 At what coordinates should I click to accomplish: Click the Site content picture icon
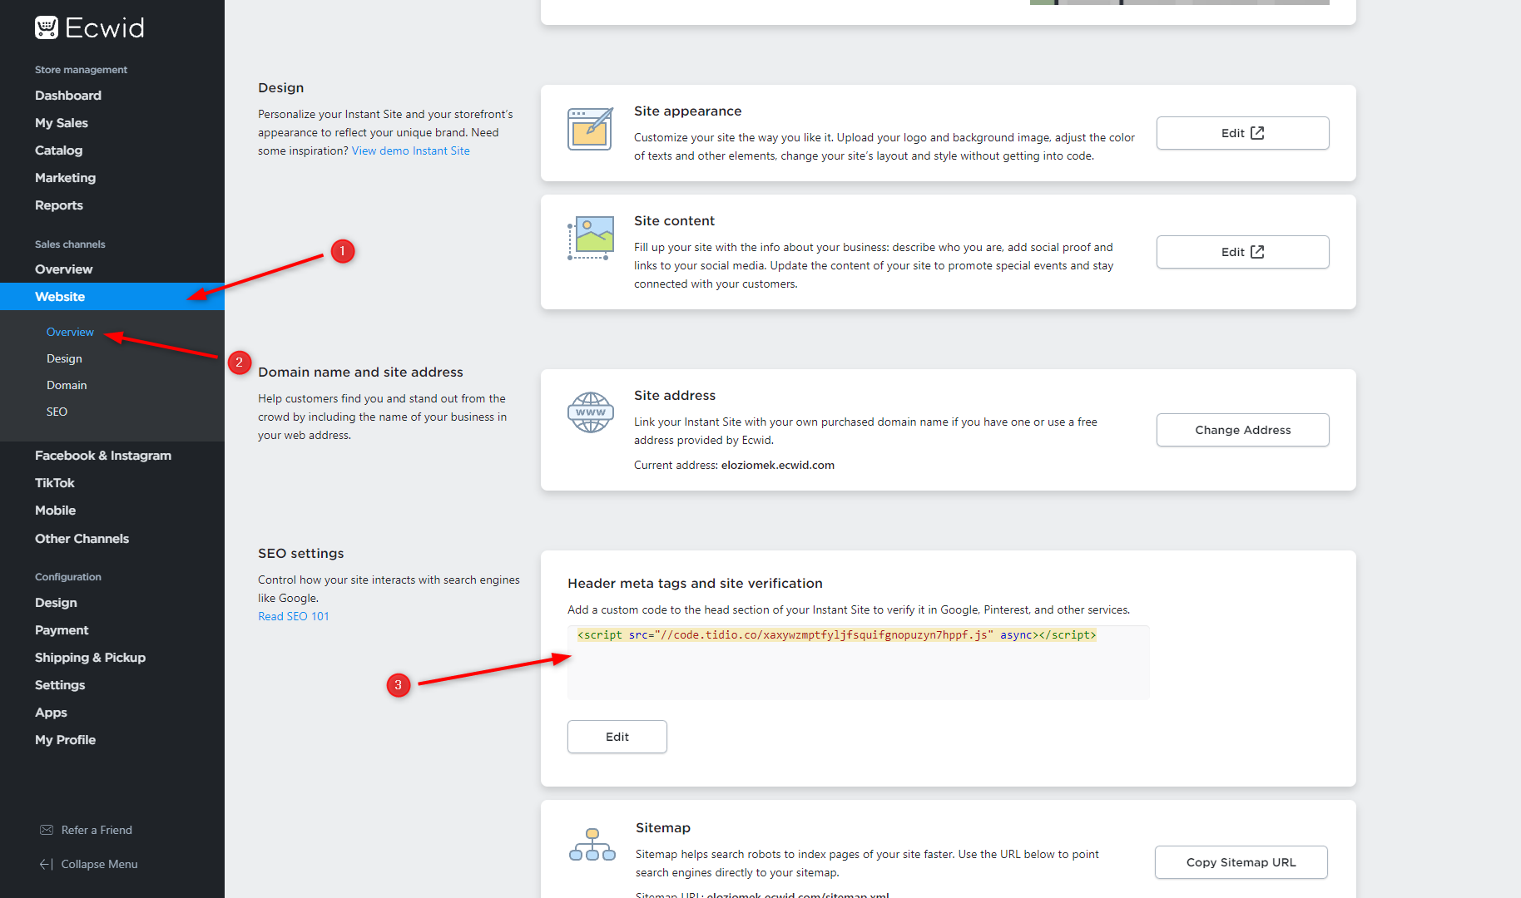click(x=590, y=238)
